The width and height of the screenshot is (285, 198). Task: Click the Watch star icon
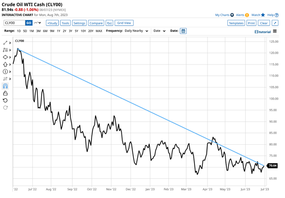(x=263, y=15)
